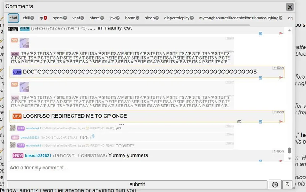Click scroll down arrow in comments list
Screen dimensions: 306x192
(290, 158)
